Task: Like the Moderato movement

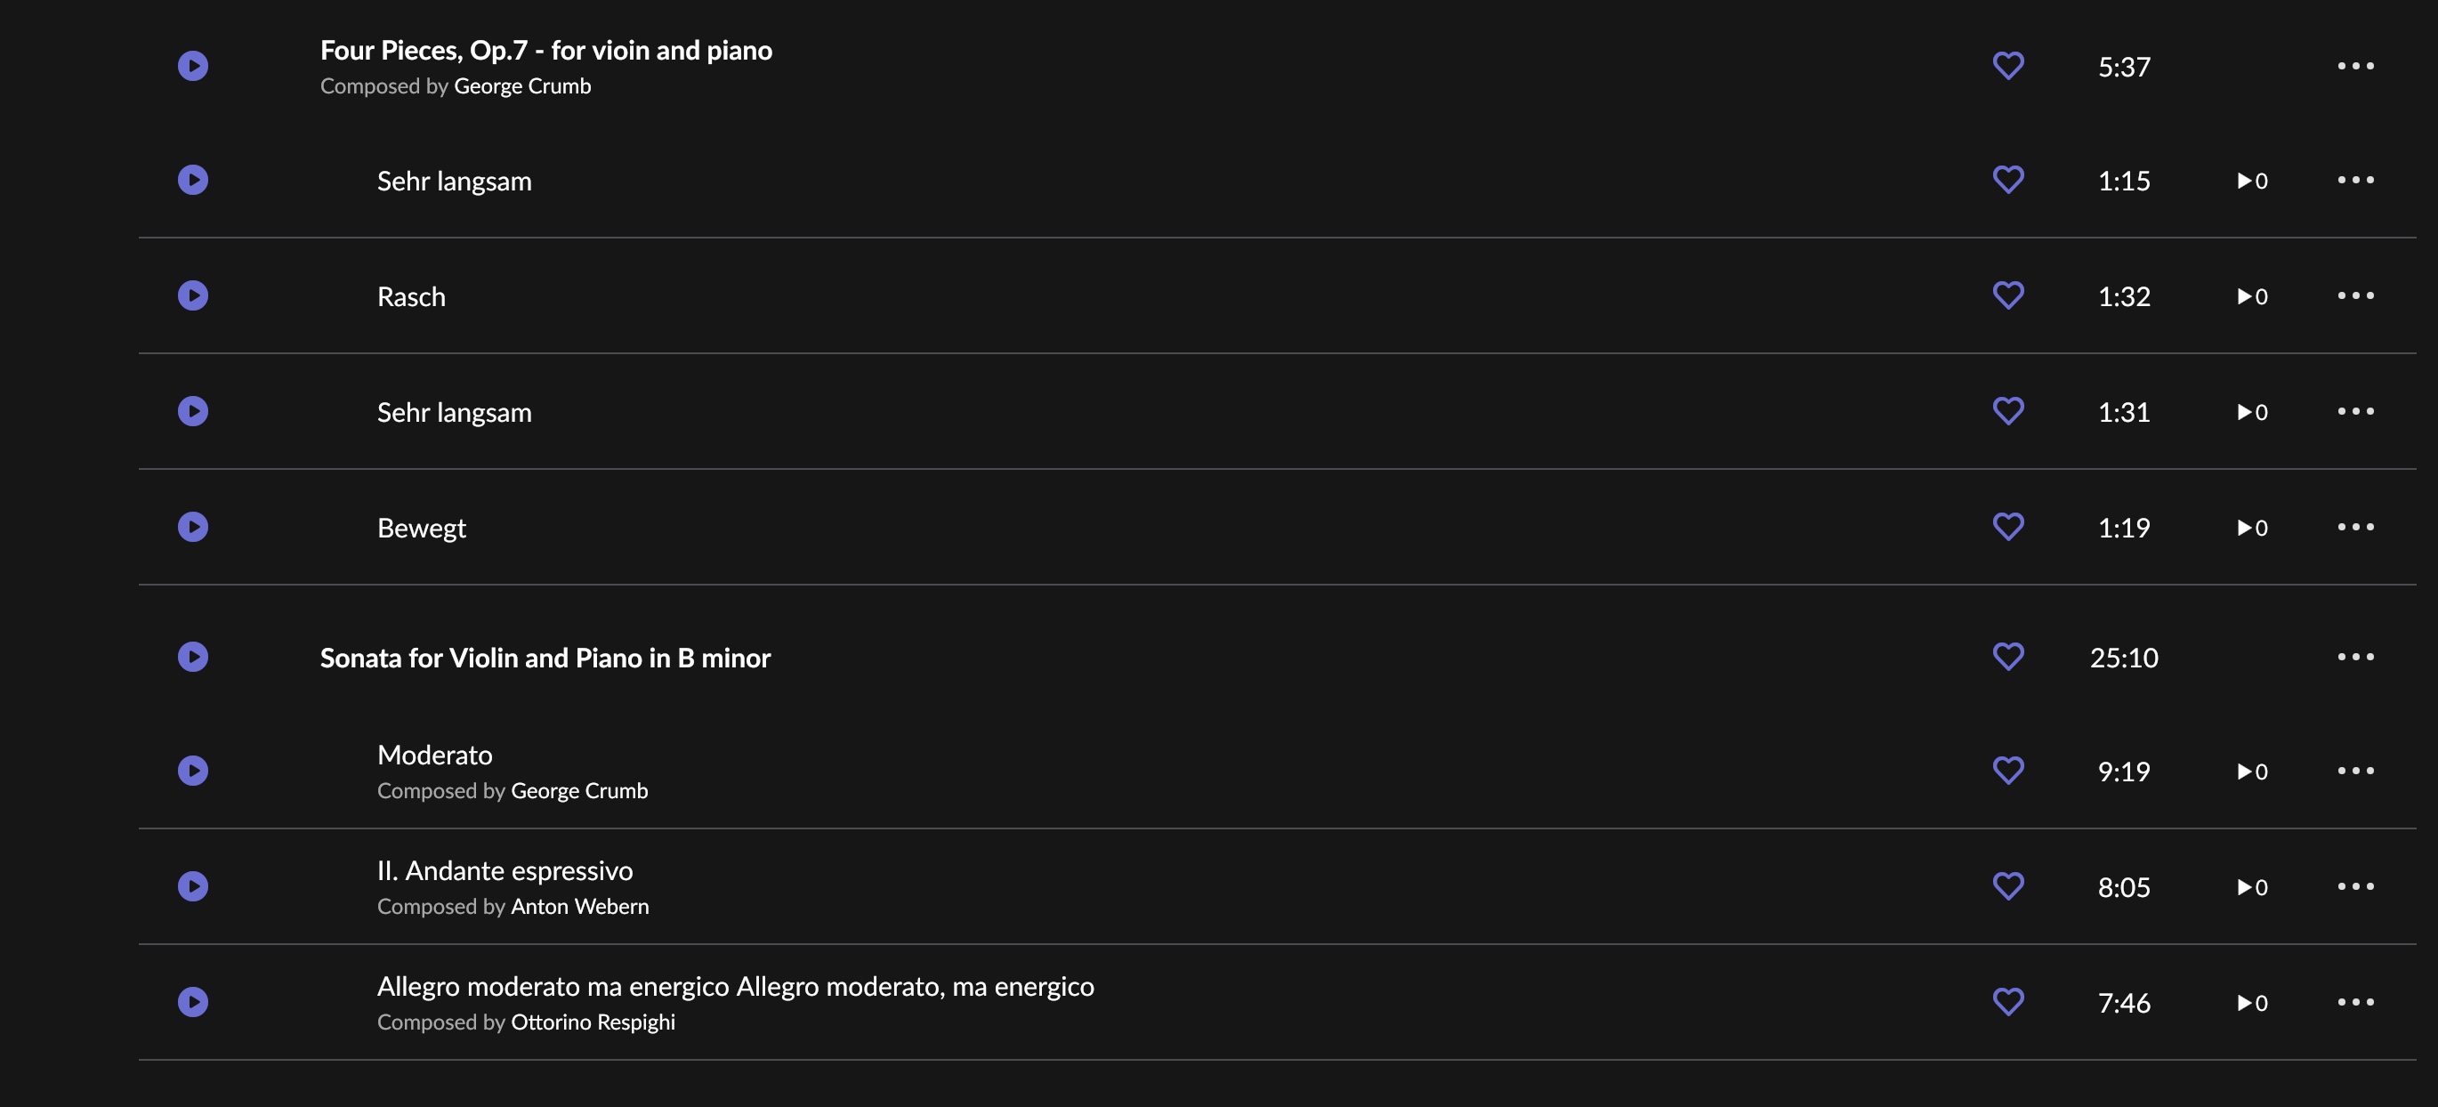Action: click(x=2008, y=772)
